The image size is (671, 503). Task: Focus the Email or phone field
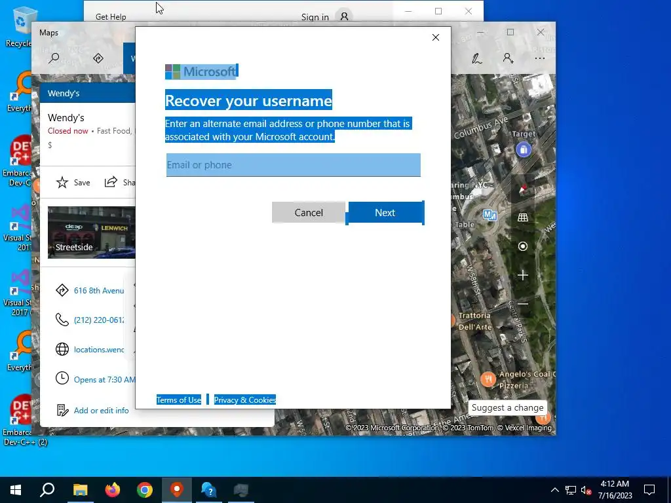293,164
